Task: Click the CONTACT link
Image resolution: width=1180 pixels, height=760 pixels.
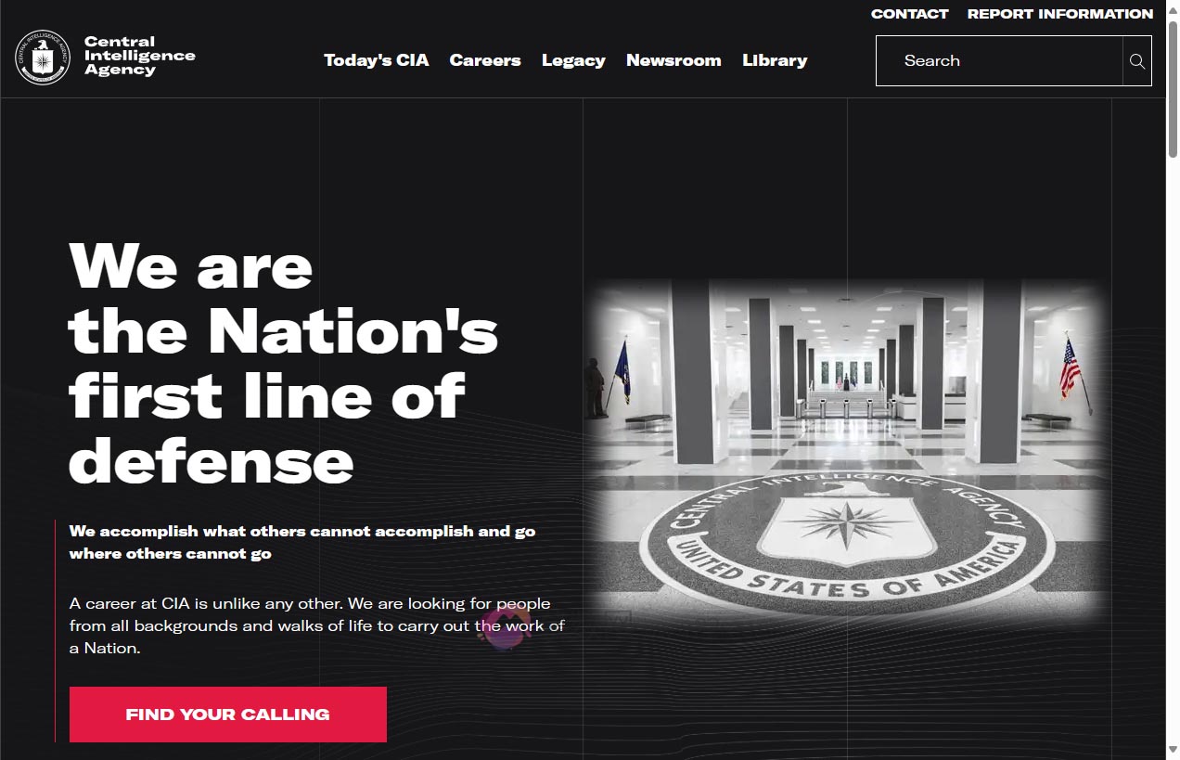Action: [909, 14]
